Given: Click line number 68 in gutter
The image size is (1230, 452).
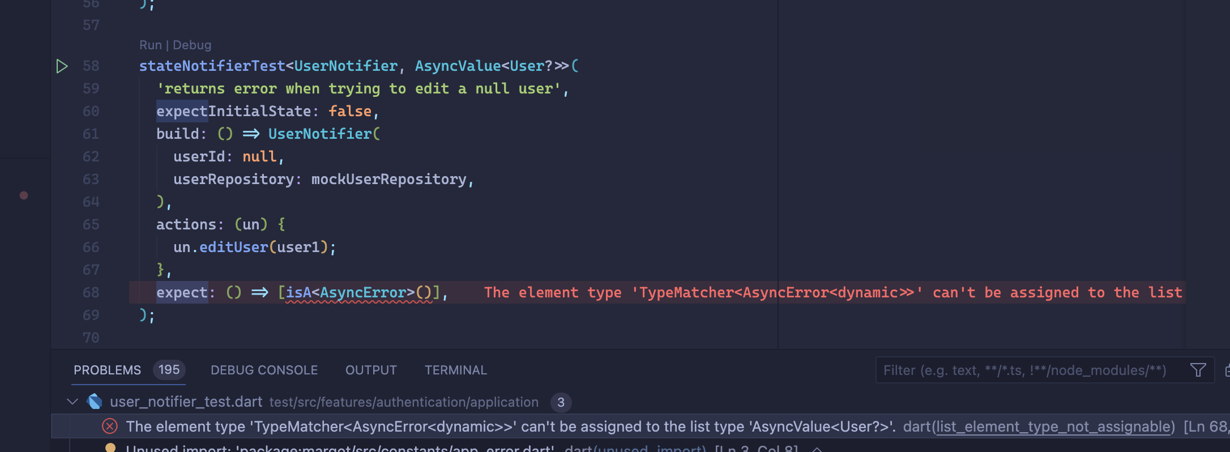Looking at the screenshot, I should (91, 292).
